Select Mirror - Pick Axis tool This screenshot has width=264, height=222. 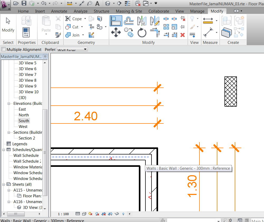tap(142, 21)
